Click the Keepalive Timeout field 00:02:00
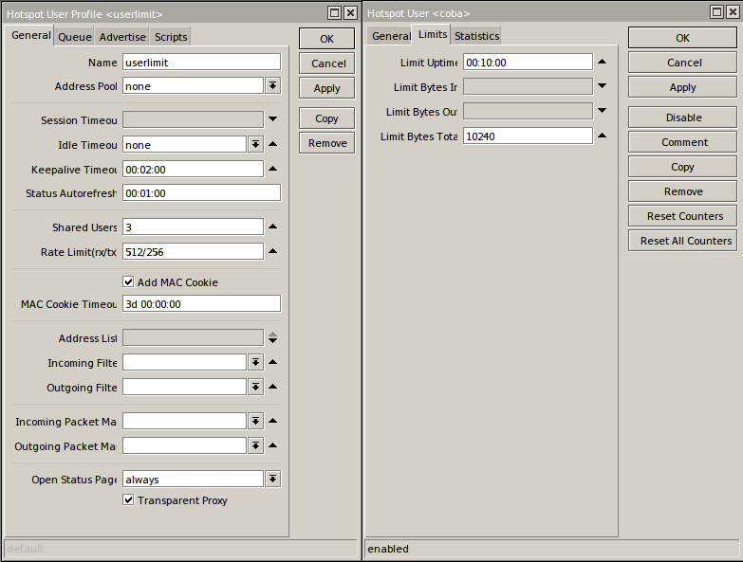Image resolution: width=743 pixels, height=562 pixels. click(x=193, y=169)
